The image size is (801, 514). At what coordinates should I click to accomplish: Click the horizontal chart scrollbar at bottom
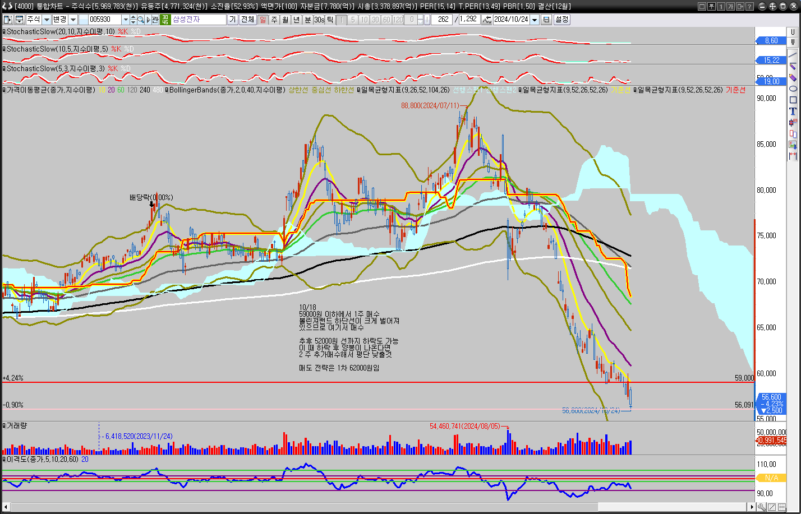click(x=379, y=507)
